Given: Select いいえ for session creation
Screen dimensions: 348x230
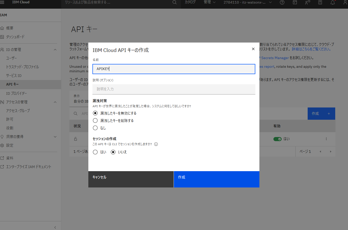Looking at the screenshot, I should [x=113, y=152].
